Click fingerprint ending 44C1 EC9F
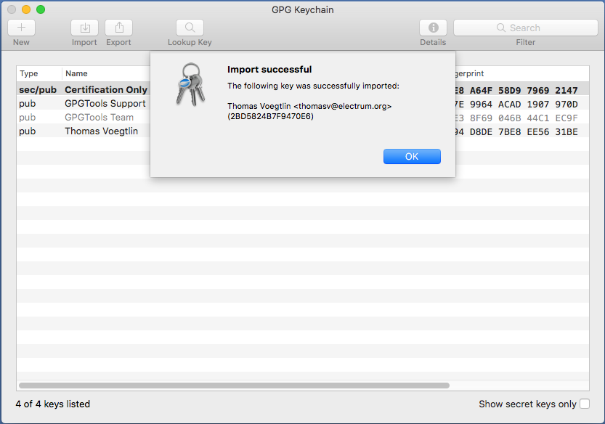 coord(516,118)
